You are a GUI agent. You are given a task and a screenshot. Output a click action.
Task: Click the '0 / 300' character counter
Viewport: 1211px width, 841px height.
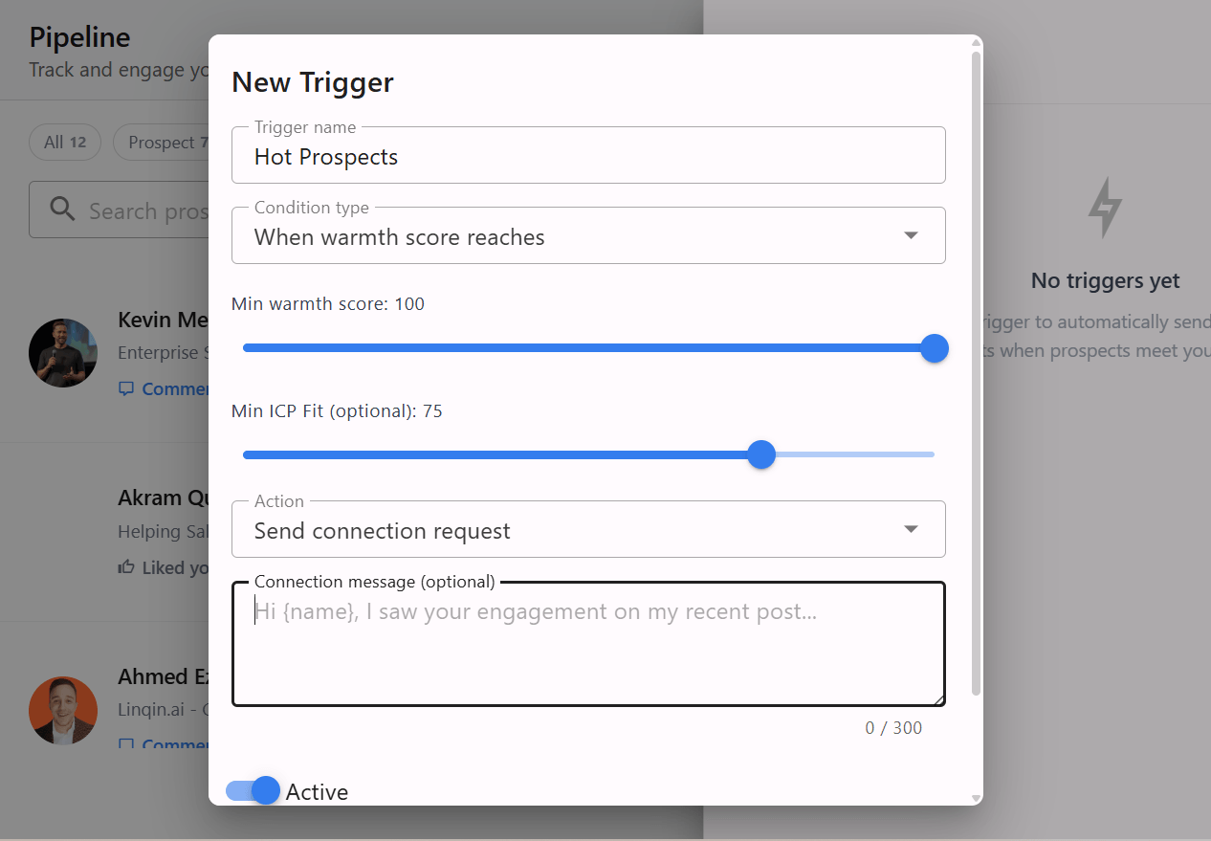click(893, 727)
